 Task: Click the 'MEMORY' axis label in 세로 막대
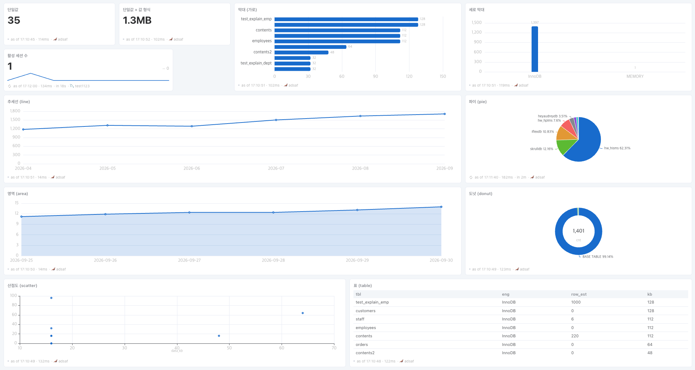tap(635, 77)
